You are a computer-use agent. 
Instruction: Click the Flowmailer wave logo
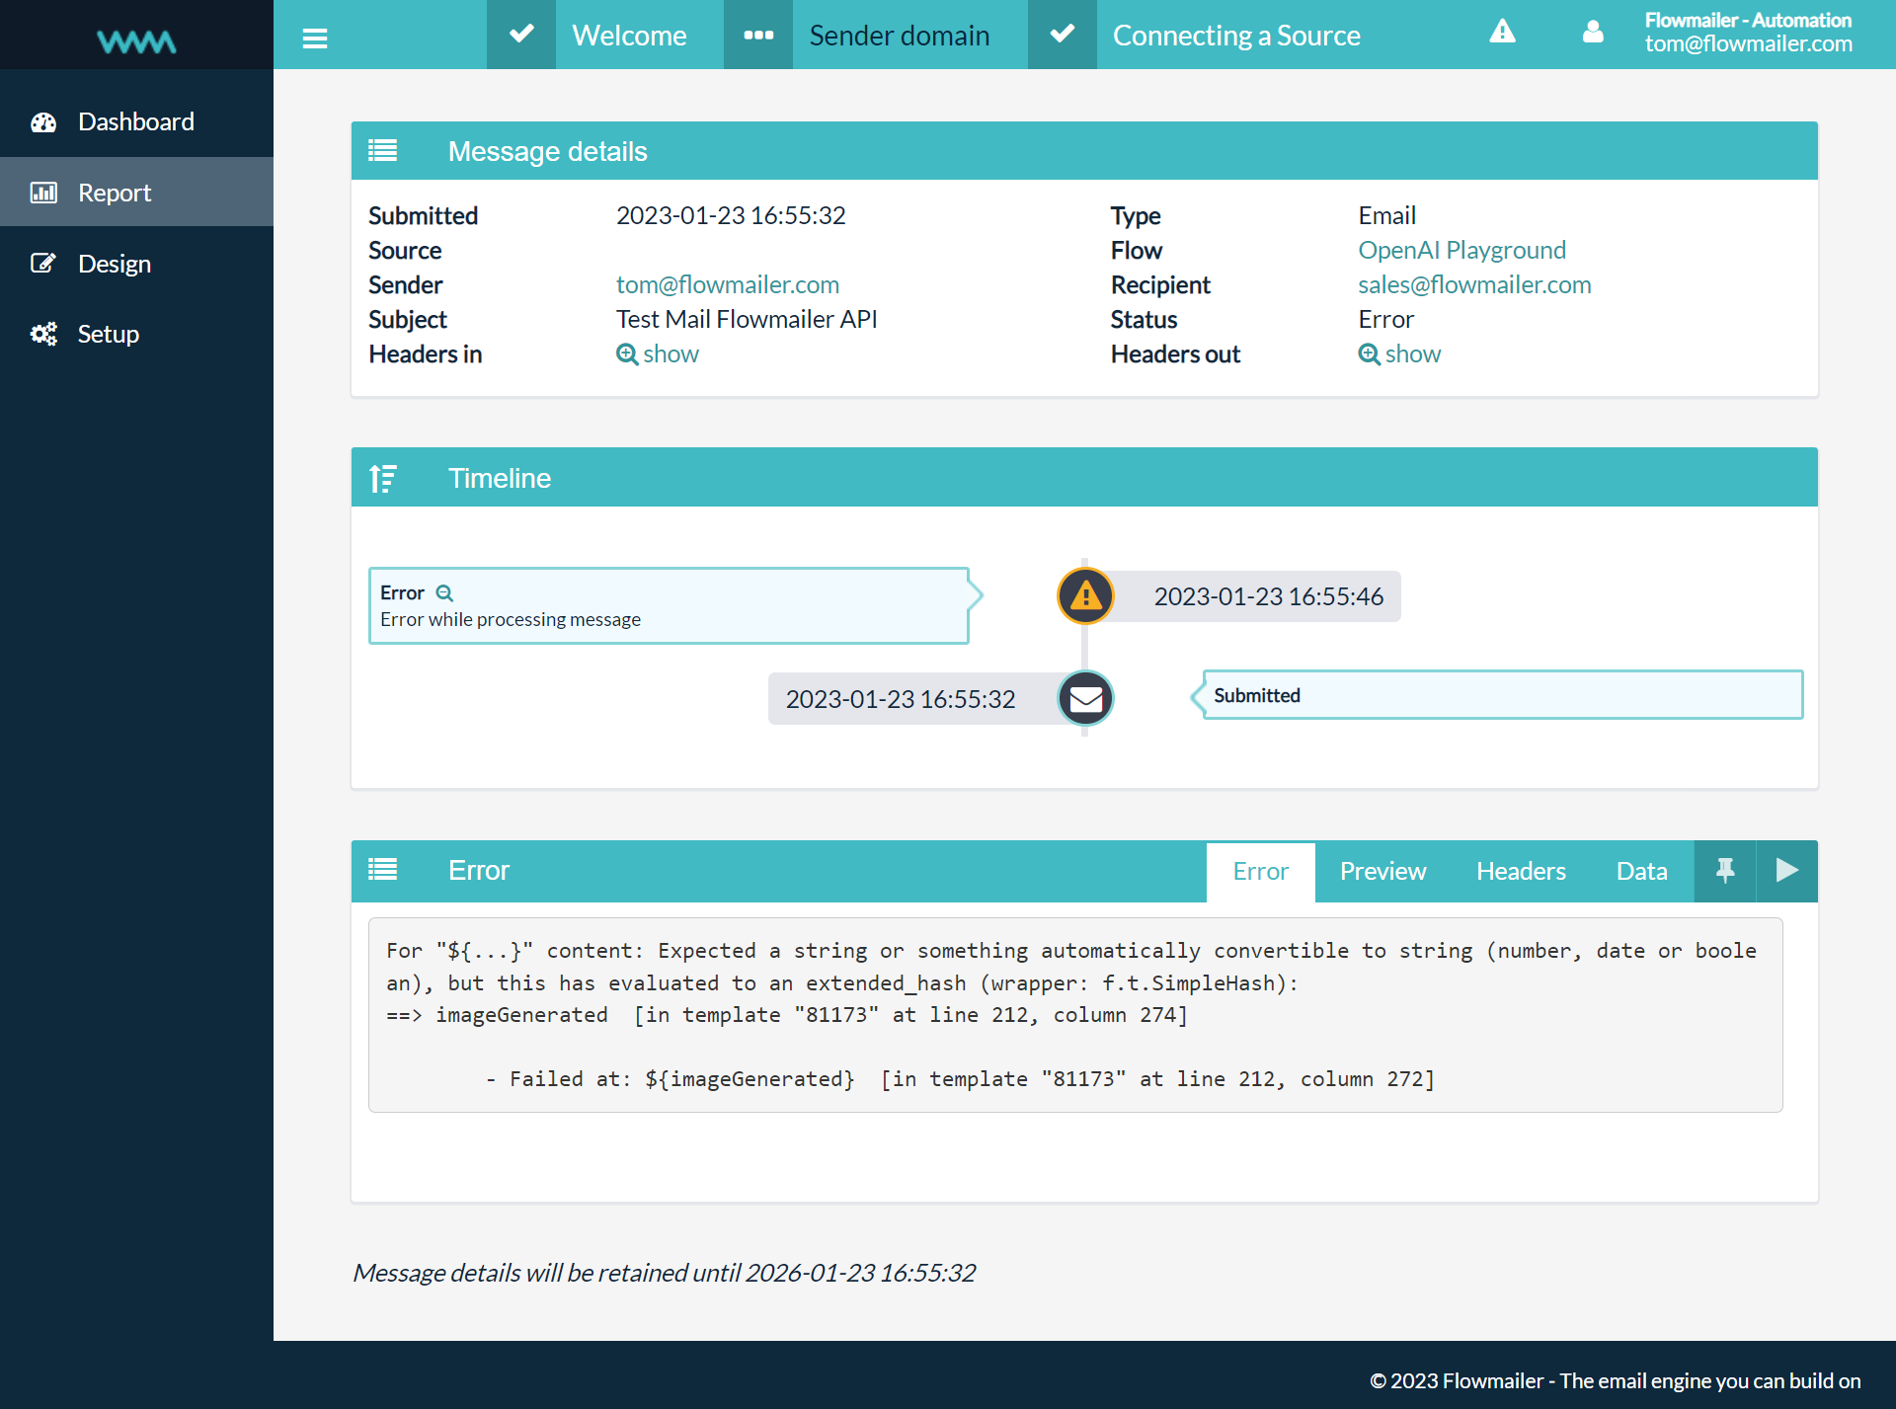point(136,41)
